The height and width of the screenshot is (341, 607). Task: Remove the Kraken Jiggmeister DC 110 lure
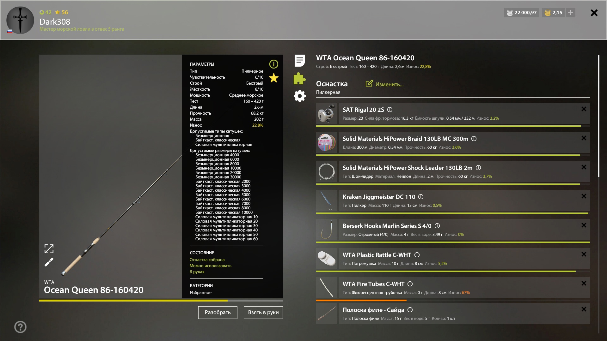(584, 196)
